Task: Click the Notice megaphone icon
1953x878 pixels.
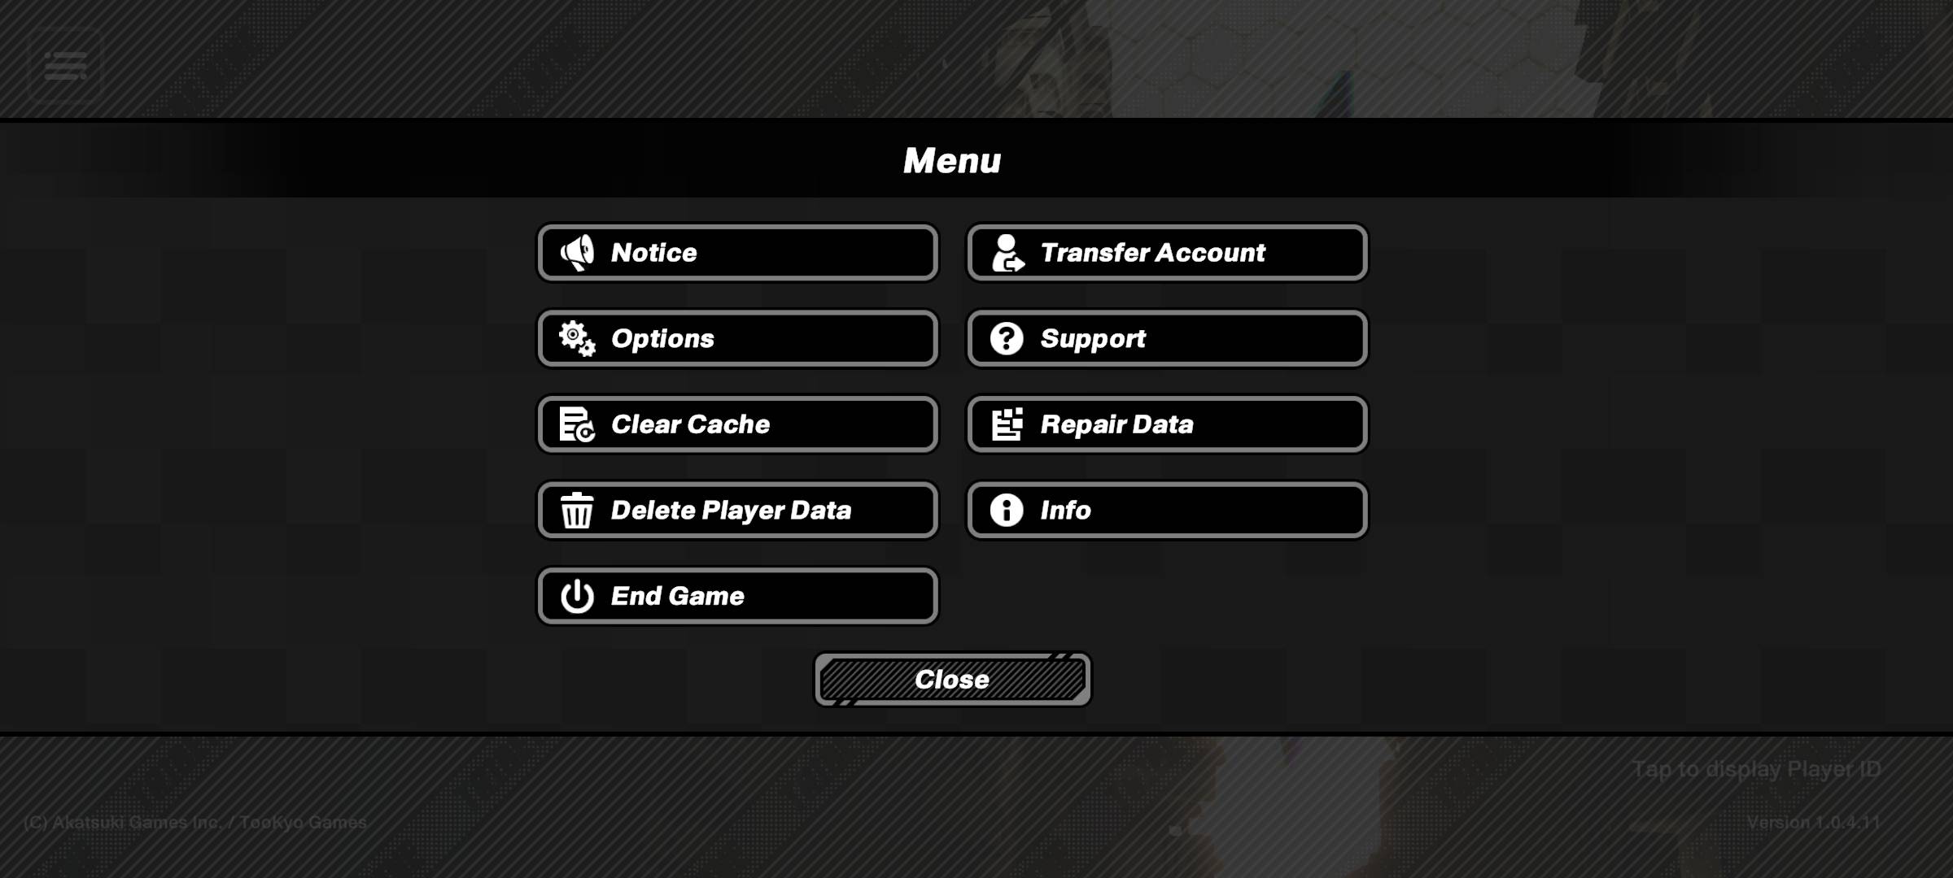Action: [575, 251]
